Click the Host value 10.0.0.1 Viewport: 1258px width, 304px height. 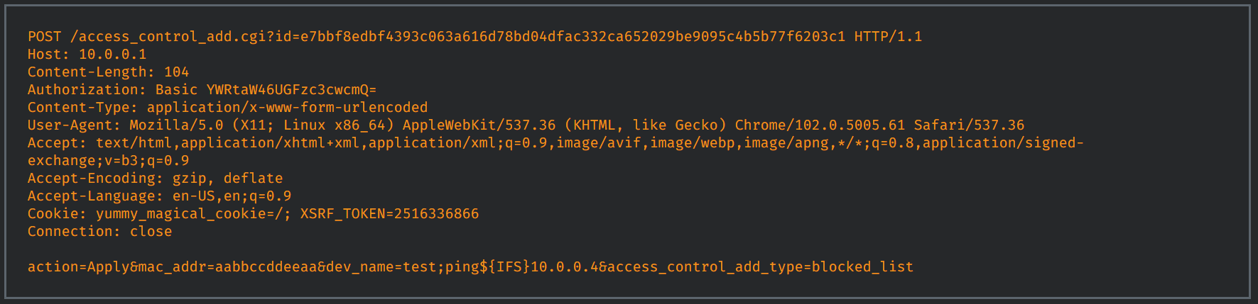112,55
